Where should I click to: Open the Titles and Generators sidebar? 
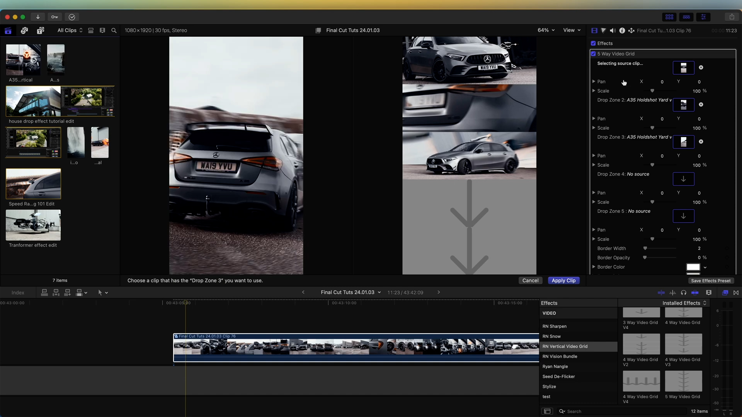pos(41,31)
